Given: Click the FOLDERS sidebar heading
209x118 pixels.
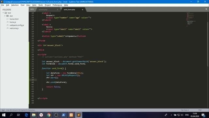Looking at the screenshot, I should pos(7,10).
